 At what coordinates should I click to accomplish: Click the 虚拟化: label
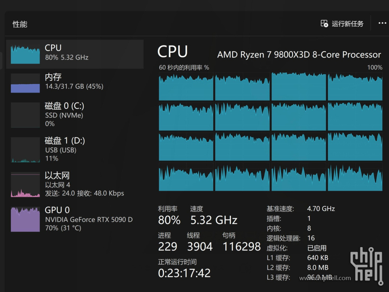(277, 248)
